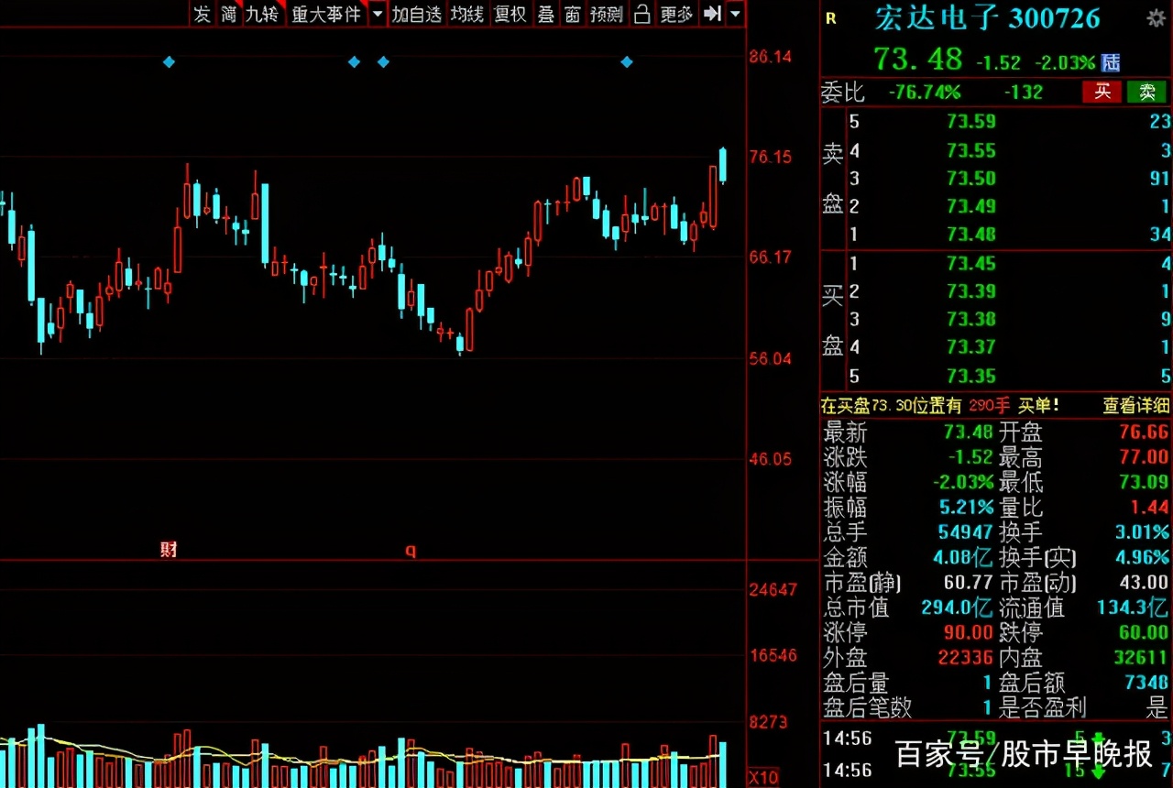Click the 总市值 market cap 294.0亿
This screenshot has width=1173, height=788.
click(957, 607)
